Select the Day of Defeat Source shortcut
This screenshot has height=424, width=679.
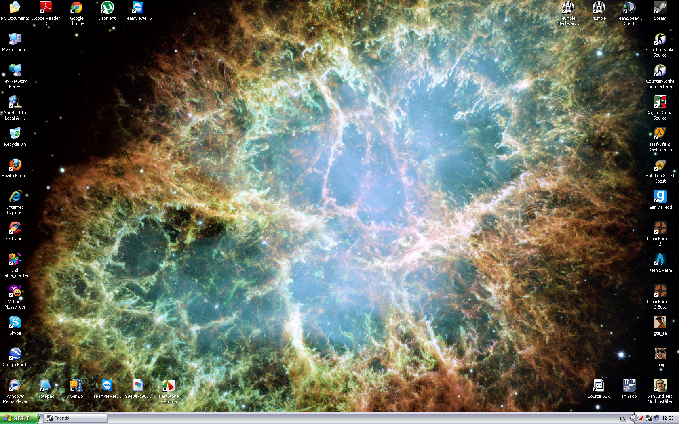[x=660, y=108]
